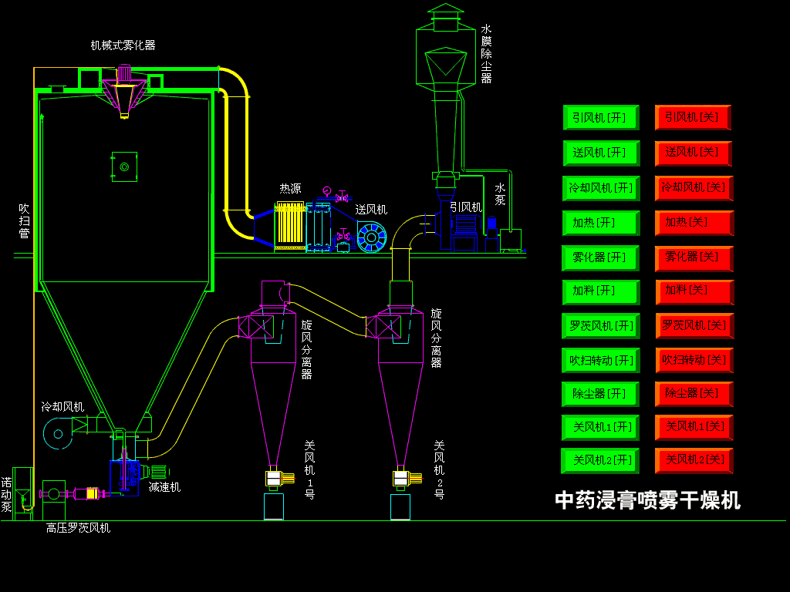Click the 吹扫转动[开] purge rotation button
This screenshot has height=592, width=790.
pyautogui.click(x=600, y=359)
